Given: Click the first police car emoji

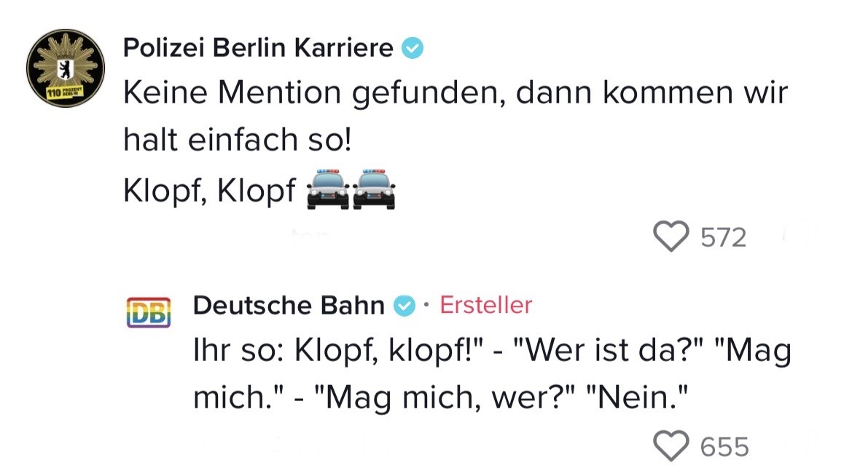Looking at the screenshot, I should pyautogui.click(x=327, y=190).
